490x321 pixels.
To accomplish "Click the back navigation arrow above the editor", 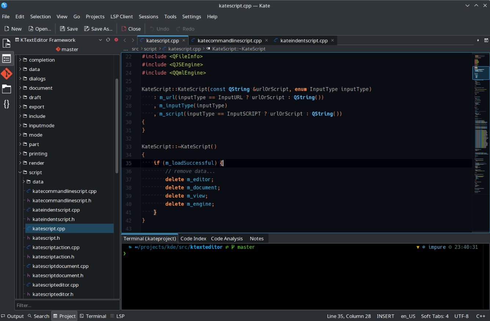I will tap(125, 40).
